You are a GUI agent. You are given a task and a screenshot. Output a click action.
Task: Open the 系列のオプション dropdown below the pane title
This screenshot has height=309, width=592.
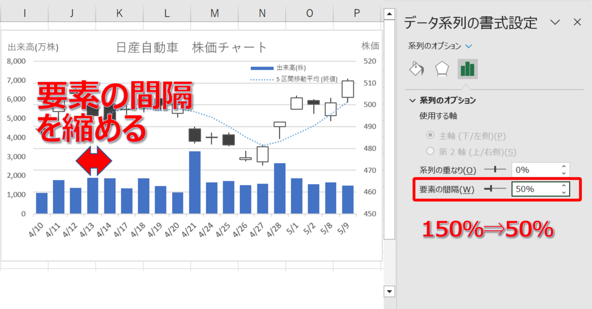click(468, 46)
